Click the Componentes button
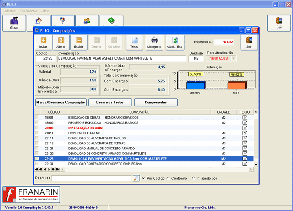 click(156, 102)
